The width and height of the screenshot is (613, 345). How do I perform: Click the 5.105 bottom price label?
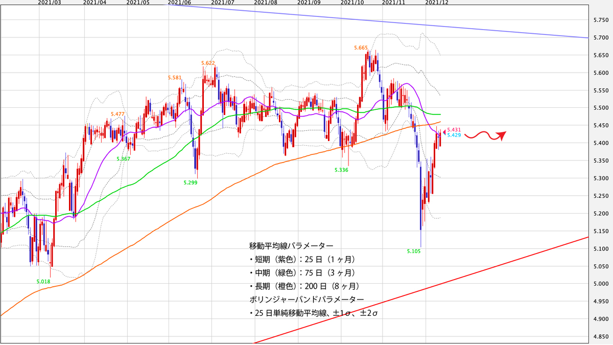[414, 251]
